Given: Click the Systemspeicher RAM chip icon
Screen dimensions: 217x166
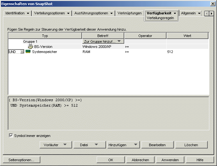Looking at the screenshot, I should click(28, 52).
